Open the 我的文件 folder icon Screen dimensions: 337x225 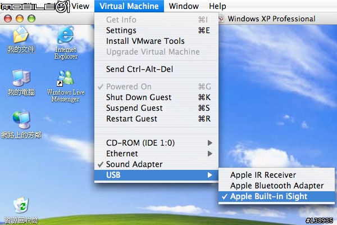pos(21,35)
